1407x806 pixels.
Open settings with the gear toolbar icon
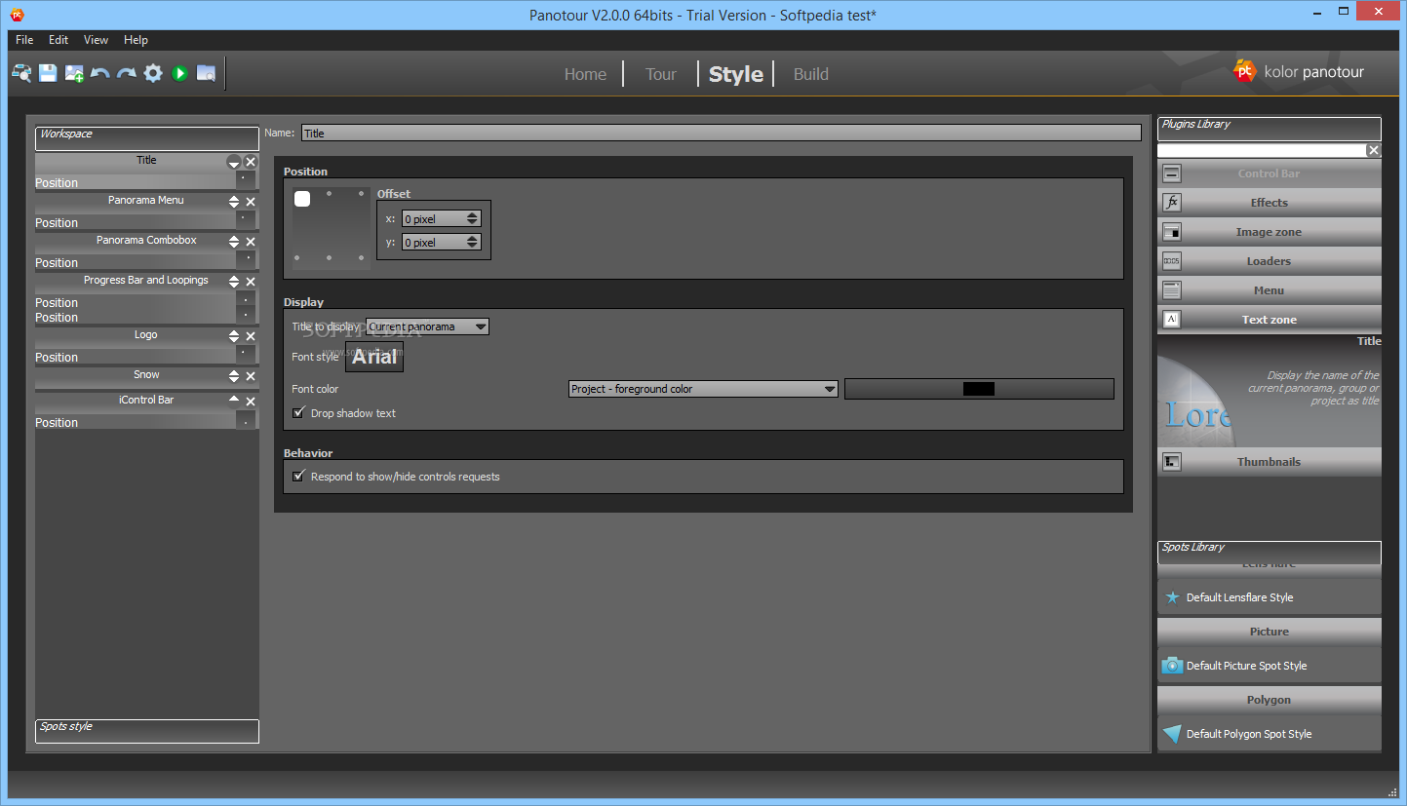tap(153, 73)
